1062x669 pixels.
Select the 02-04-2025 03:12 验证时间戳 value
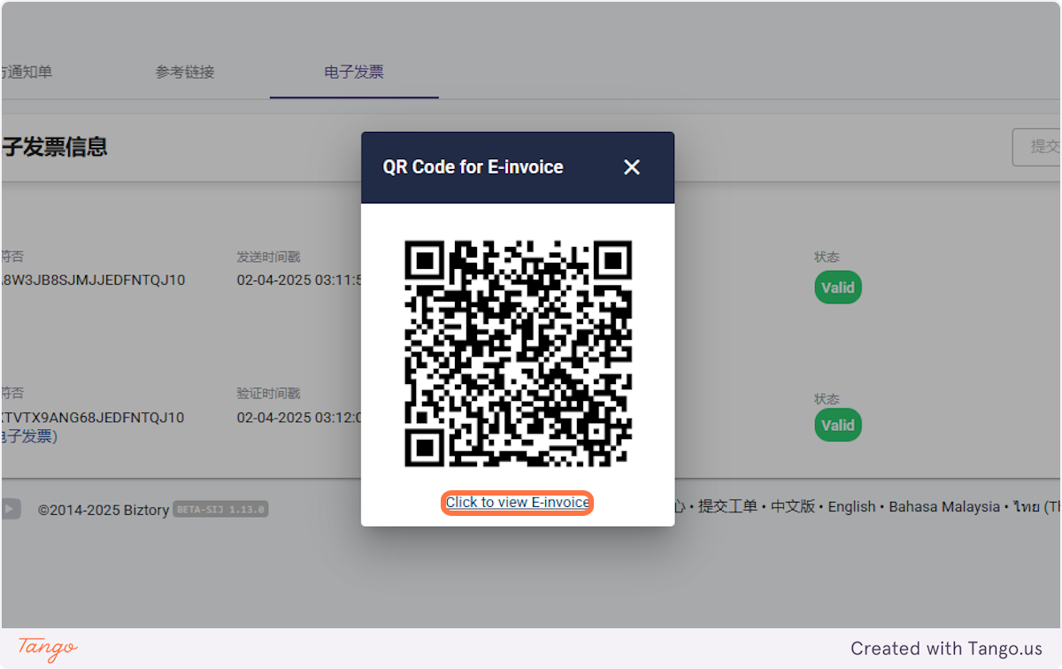300,418
